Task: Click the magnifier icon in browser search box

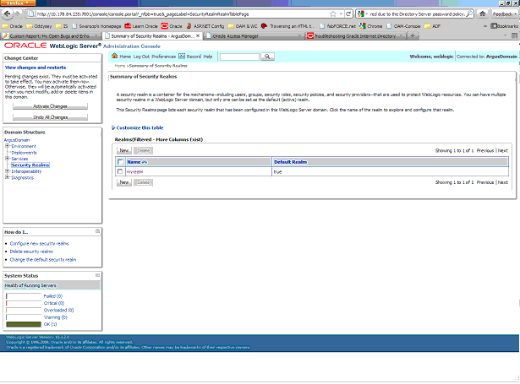Action: point(469,14)
